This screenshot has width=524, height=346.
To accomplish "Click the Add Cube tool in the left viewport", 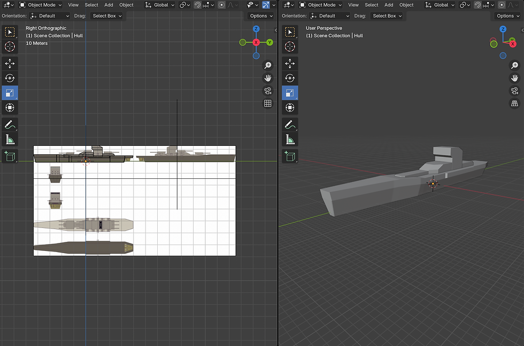I will pyautogui.click(x=10, y=156).
